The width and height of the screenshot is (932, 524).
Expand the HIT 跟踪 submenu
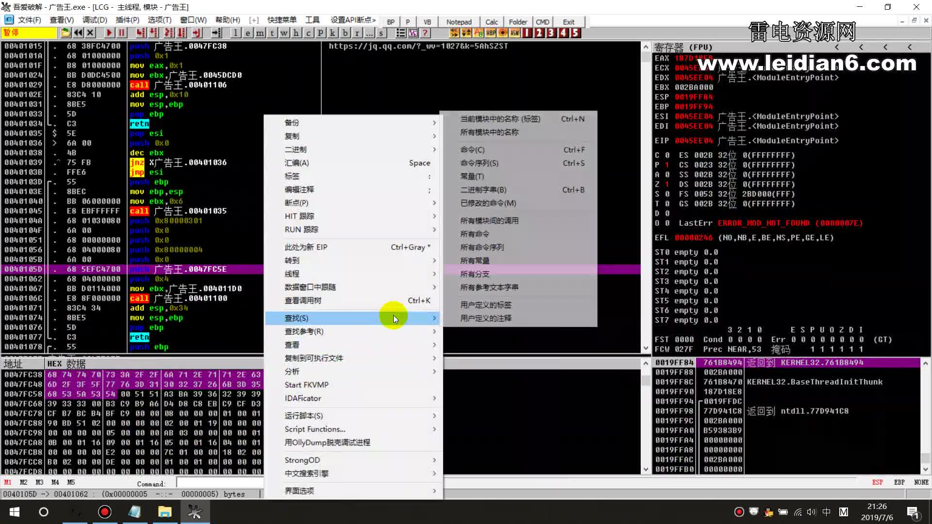coord(353,216)
